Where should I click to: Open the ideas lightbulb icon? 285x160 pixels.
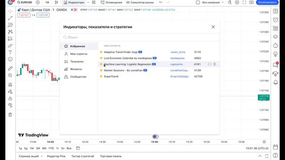[x=275, y=54]
